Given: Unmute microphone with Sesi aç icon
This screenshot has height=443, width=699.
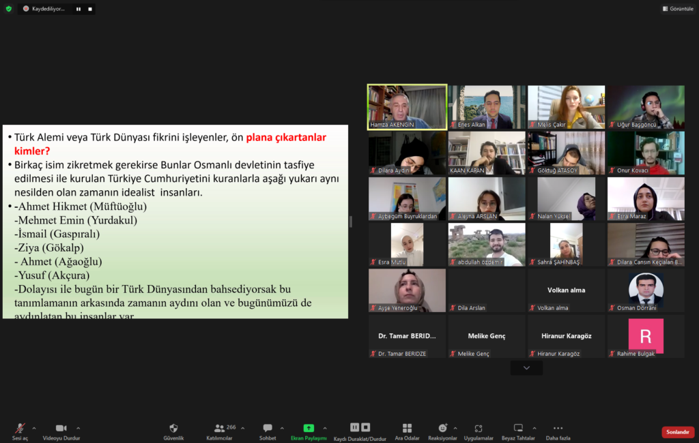Looking at the screenshot, I should pyautogui.click(x=20, y=429).
